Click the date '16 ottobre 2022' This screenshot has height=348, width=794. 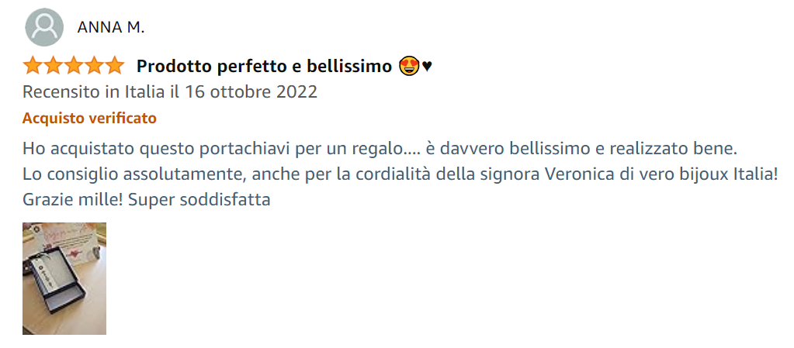[251, 91]
